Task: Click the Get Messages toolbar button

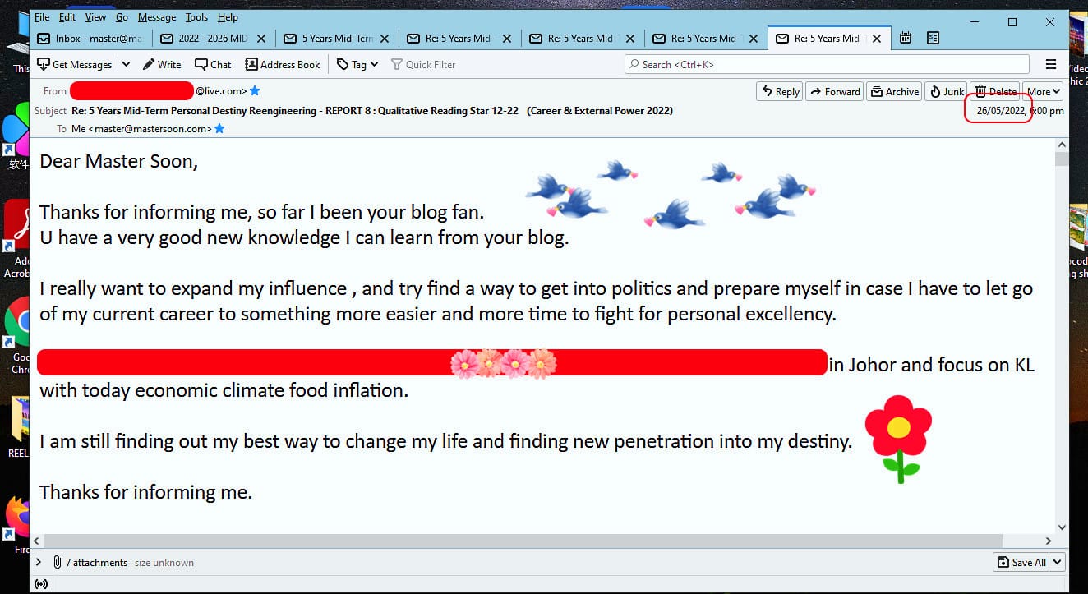Action: [x=75, y=64]
